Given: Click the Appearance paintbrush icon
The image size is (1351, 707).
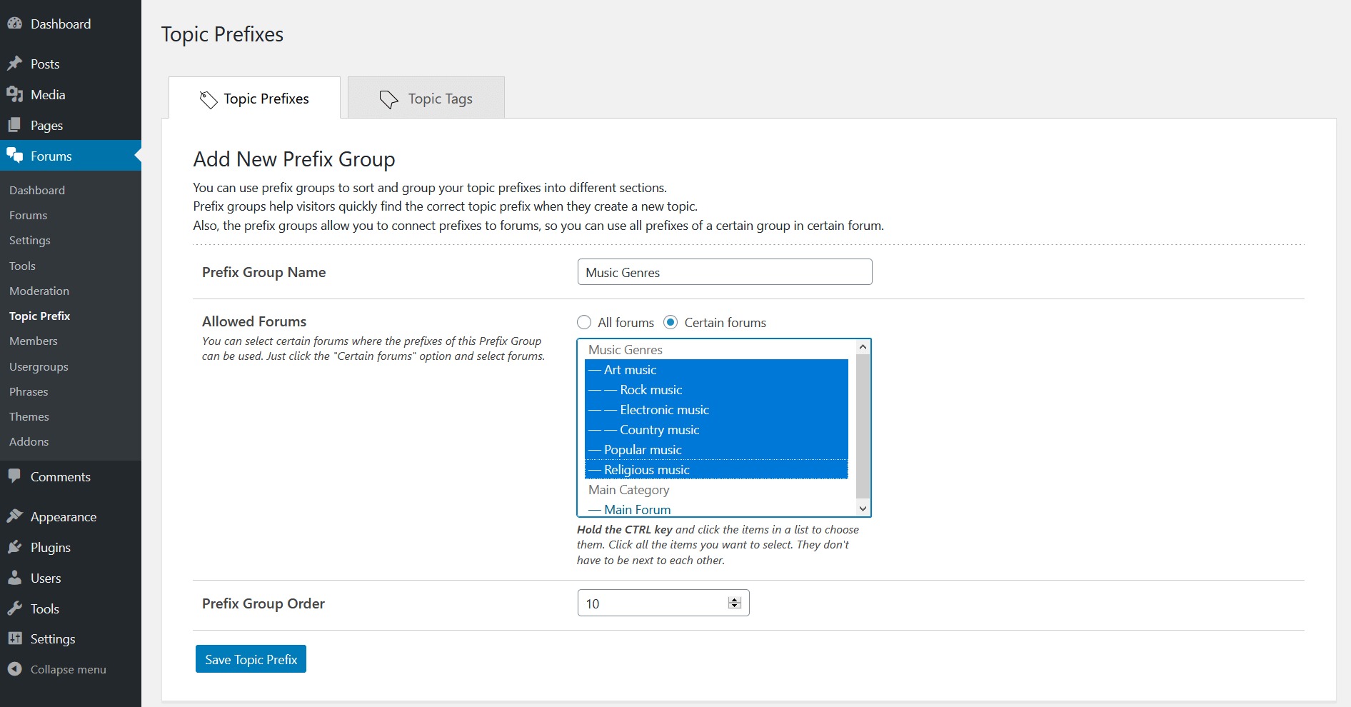Looking at the screenshot, I should coord(14,516).
